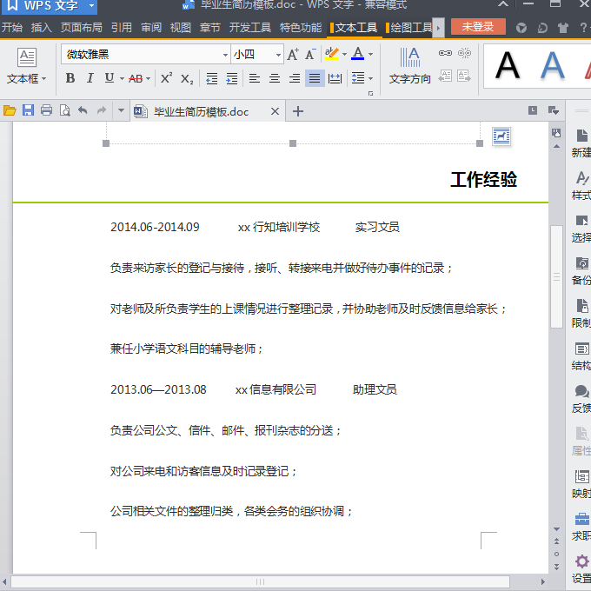Click the layout options icon beside text box
591x591 pixels.
coord(501,136)
